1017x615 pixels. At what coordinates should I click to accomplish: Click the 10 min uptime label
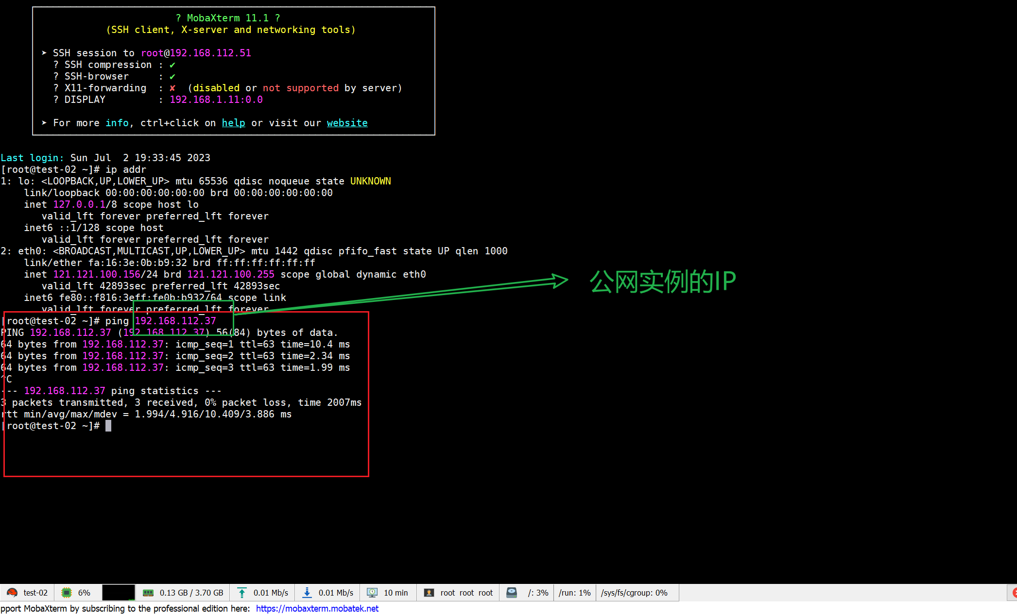pos(396,592)
